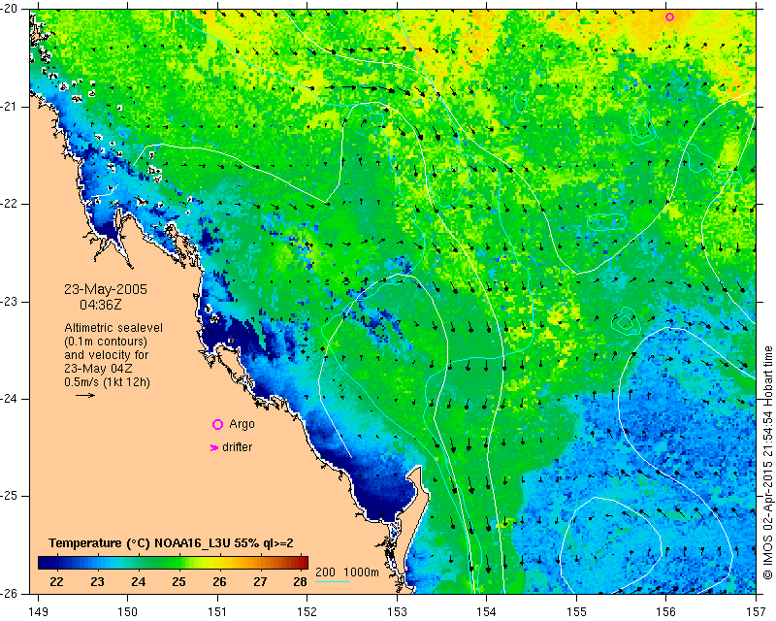Image resolution: width=776 pixels, height=621 pixels.
Task: Click longitude axis label "149"
Action: point(38,612)
